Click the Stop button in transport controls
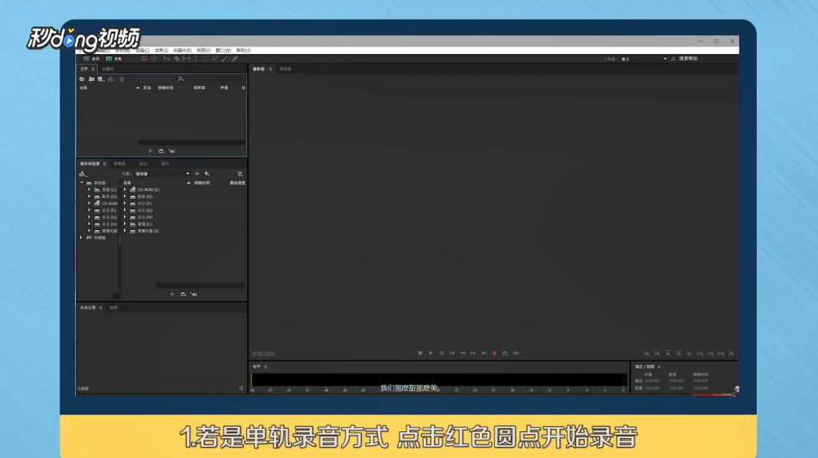The image size is (818, 458). click(420, 353)
